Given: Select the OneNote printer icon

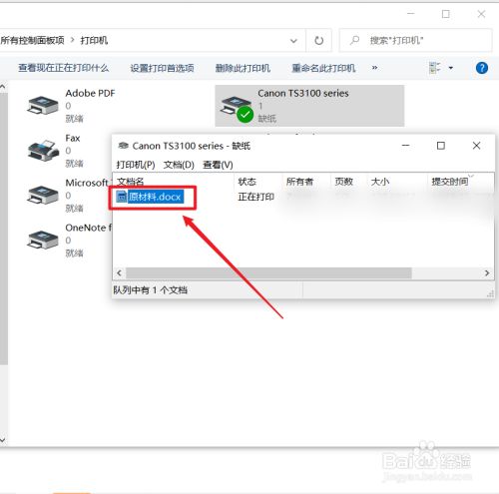Looking at the screenshot, I should (x=43, y=240).
